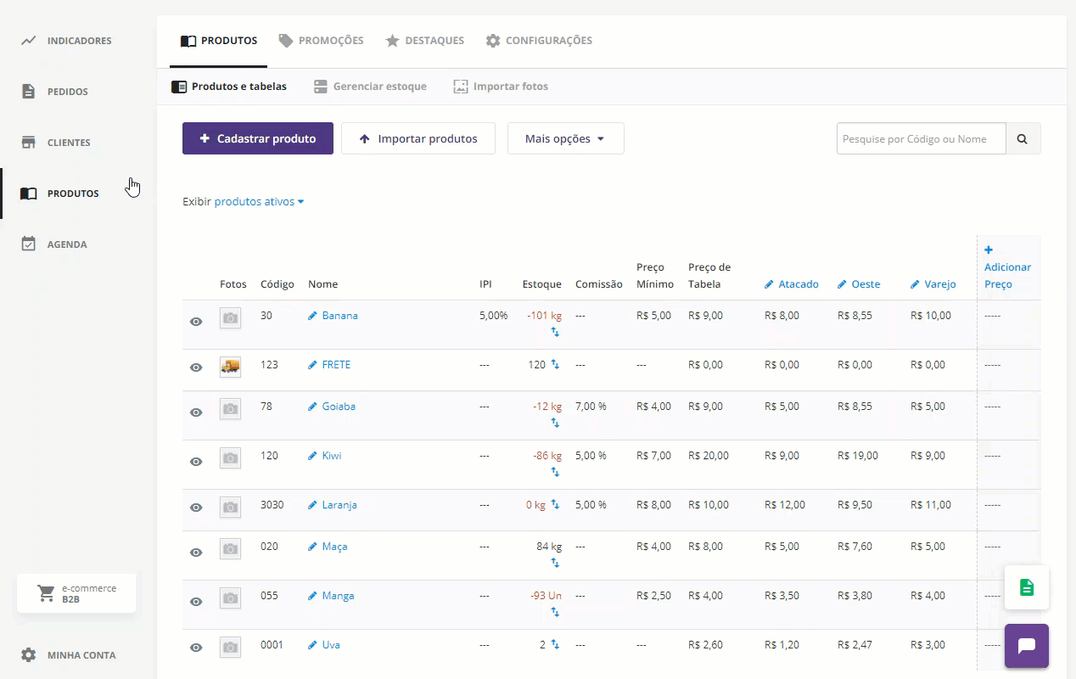Expand the Mais opções dropdown
Viewport: 1076px width, 679px height.
click(565, 138)
